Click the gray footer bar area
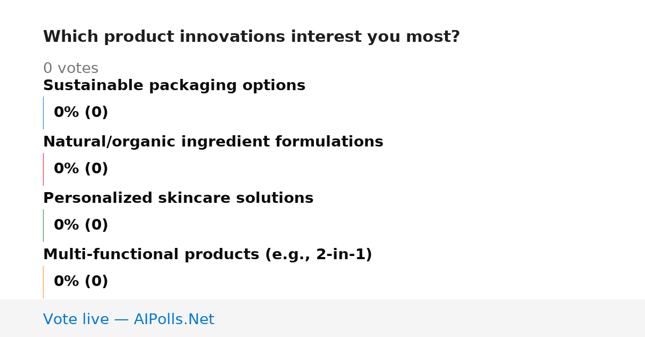 [322, 318]
